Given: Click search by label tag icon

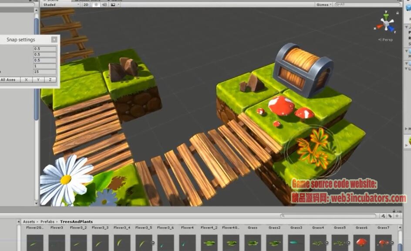Looking at the screenshot, I should pos(390,216).
